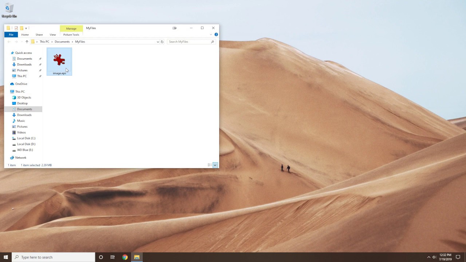Click the New Folder quick access toolbar icon
The image size is (466, 262).
pos(21,28)
